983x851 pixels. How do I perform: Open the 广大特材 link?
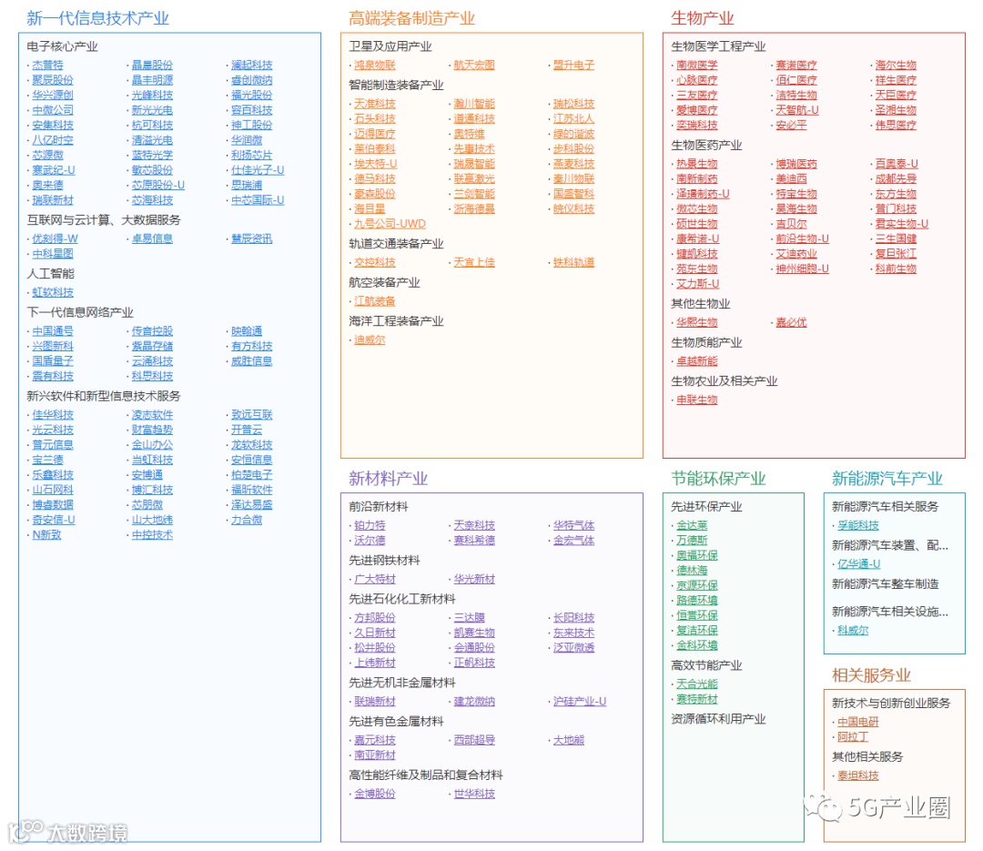coord(375,580)
